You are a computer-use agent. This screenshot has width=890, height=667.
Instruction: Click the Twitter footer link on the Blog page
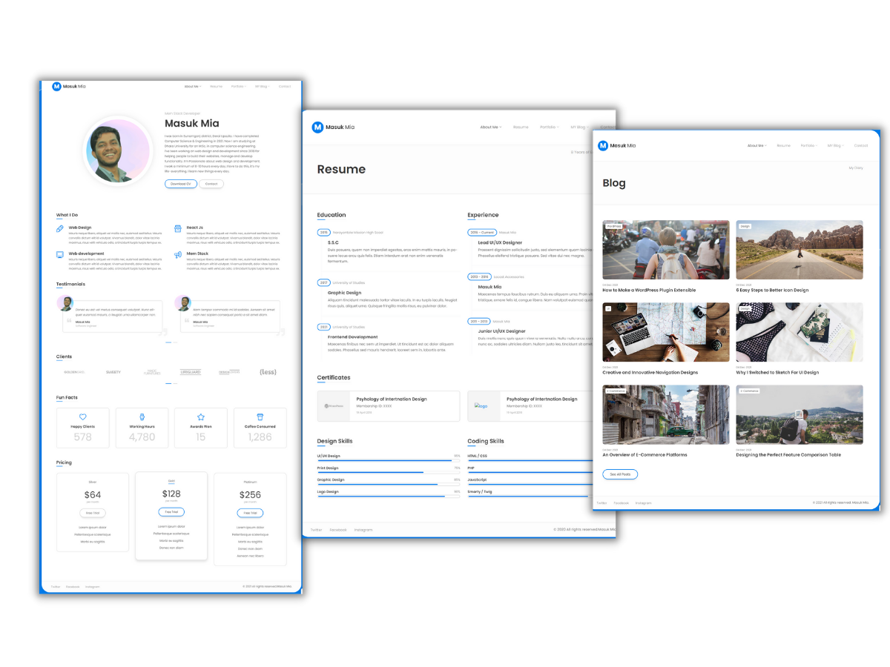[601, 503]
